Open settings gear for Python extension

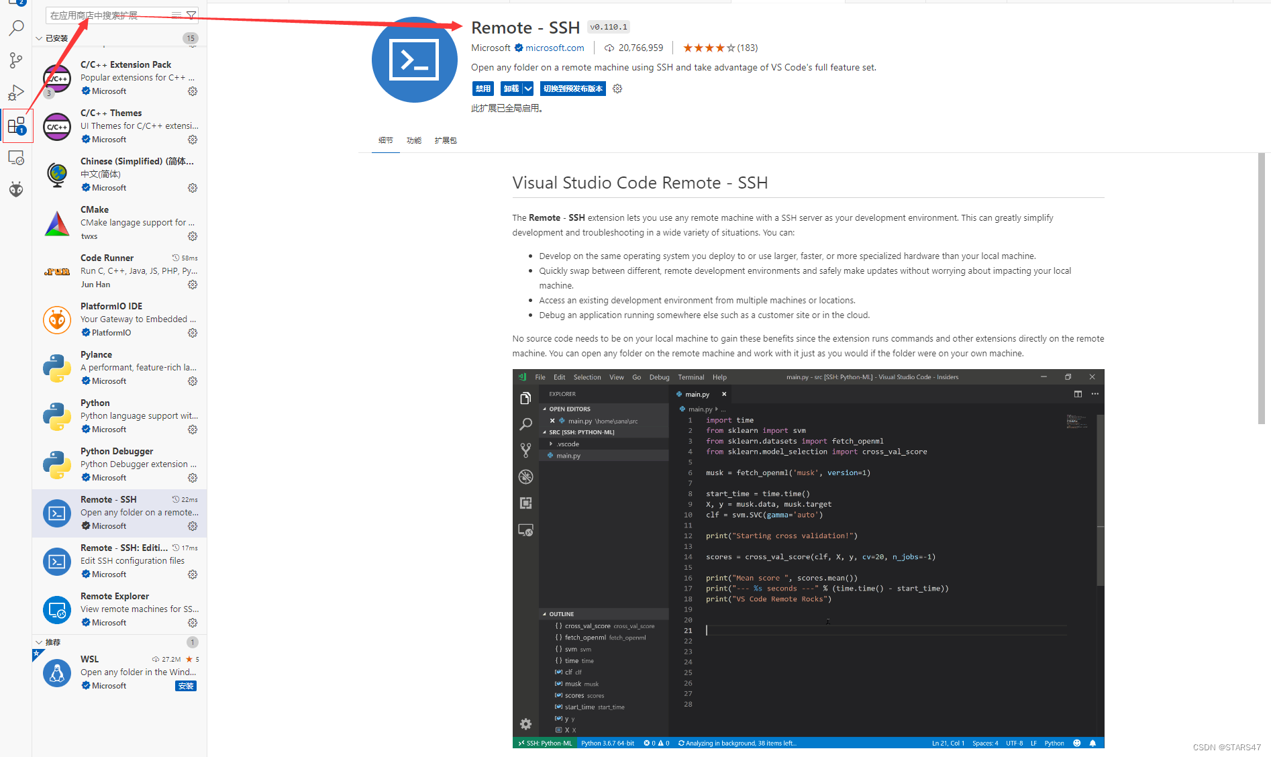click(x=193, y=430)
